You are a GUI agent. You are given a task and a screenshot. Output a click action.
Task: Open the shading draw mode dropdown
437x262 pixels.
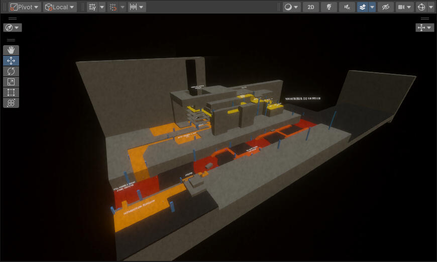pyautogui.click(x=291, y=7)
